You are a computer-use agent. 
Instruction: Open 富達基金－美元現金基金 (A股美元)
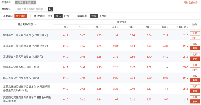23,56
